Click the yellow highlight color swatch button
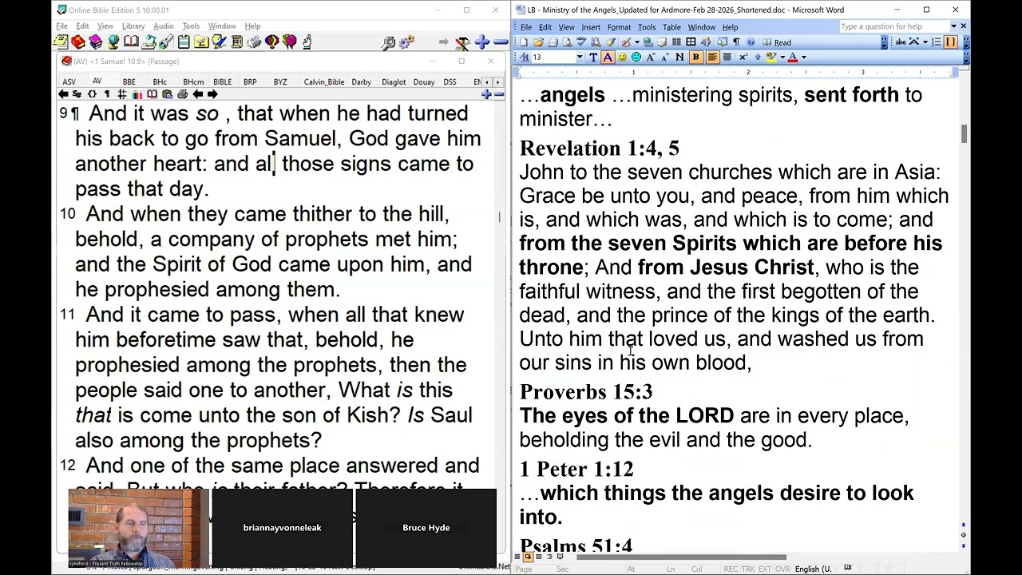 coord(770,57)
